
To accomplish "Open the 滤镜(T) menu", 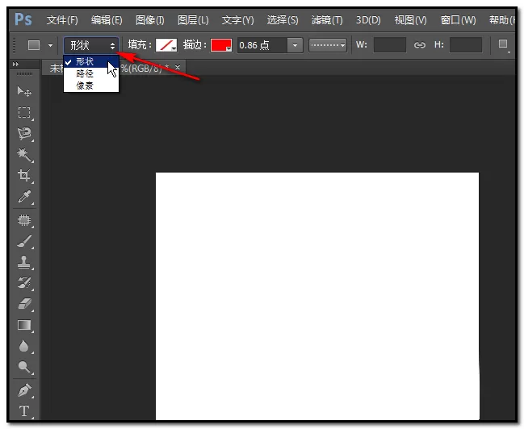I will point(327,20).
